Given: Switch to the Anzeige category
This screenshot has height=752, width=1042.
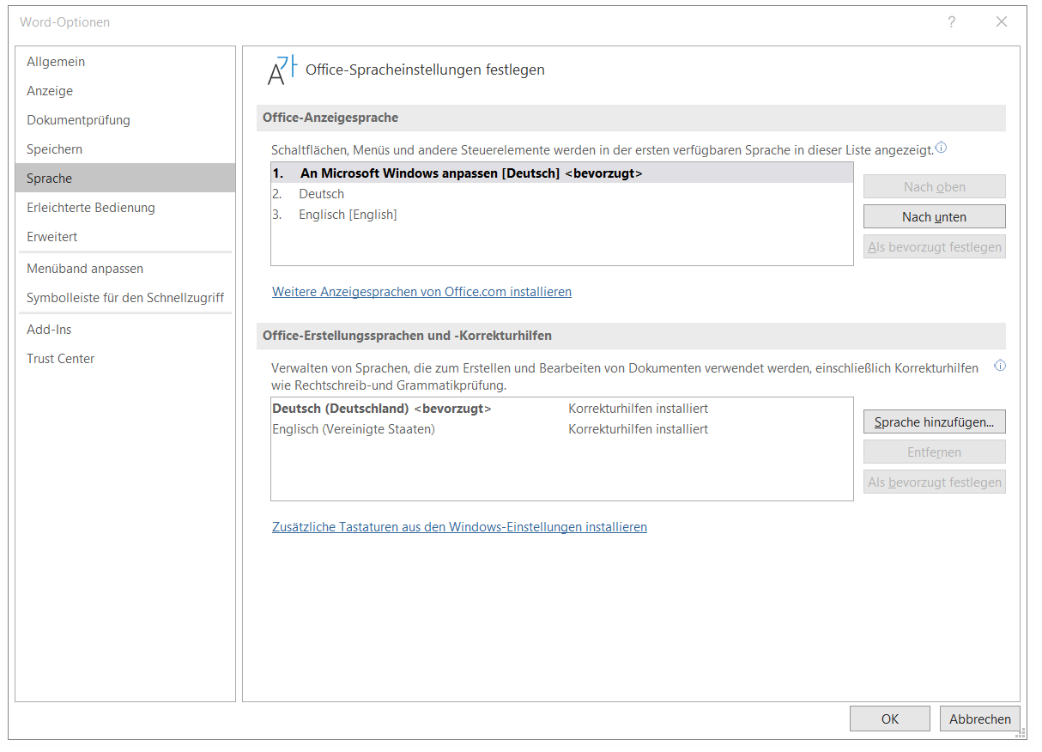Looking at the screenshot, I should [x=125, y=91].
